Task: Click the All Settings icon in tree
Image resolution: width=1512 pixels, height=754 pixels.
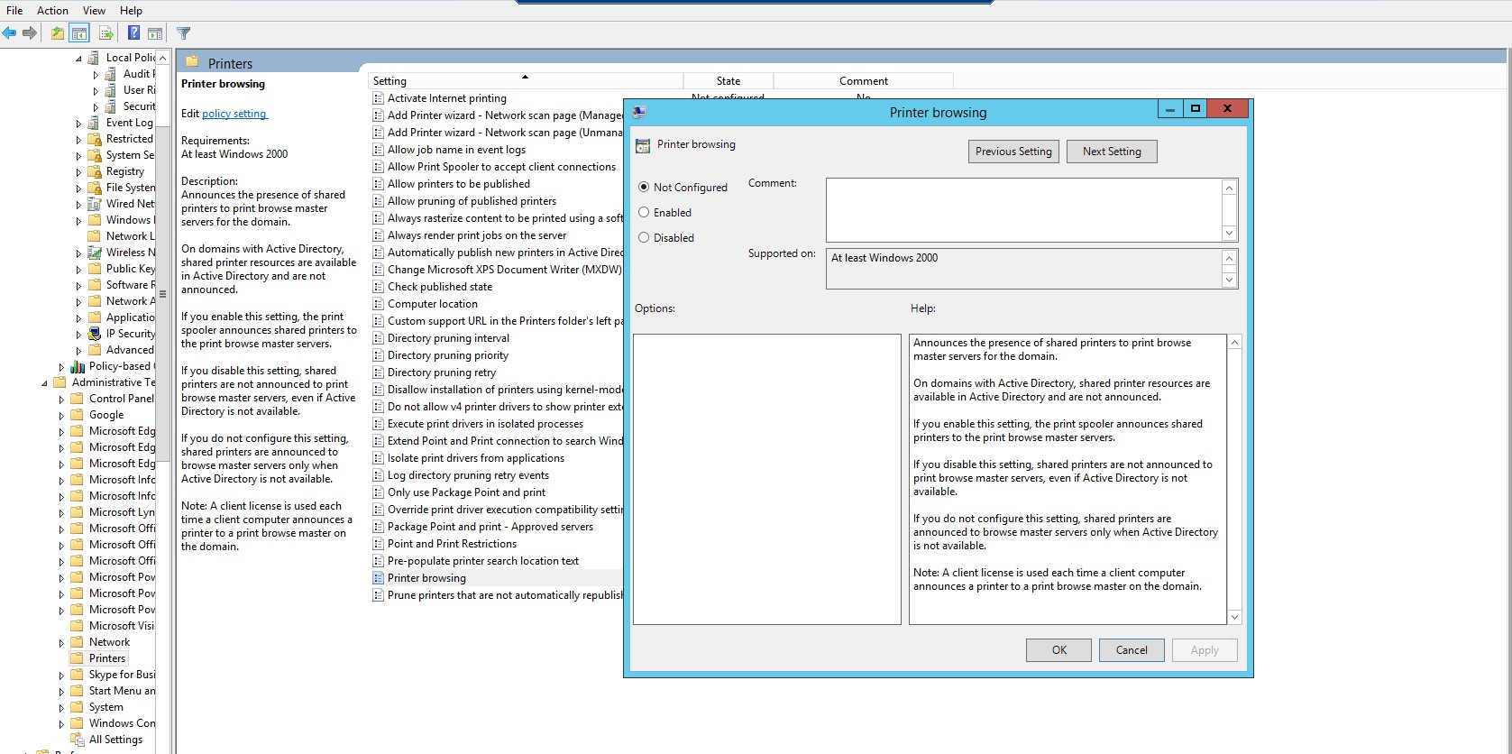Action: point(78,740)
